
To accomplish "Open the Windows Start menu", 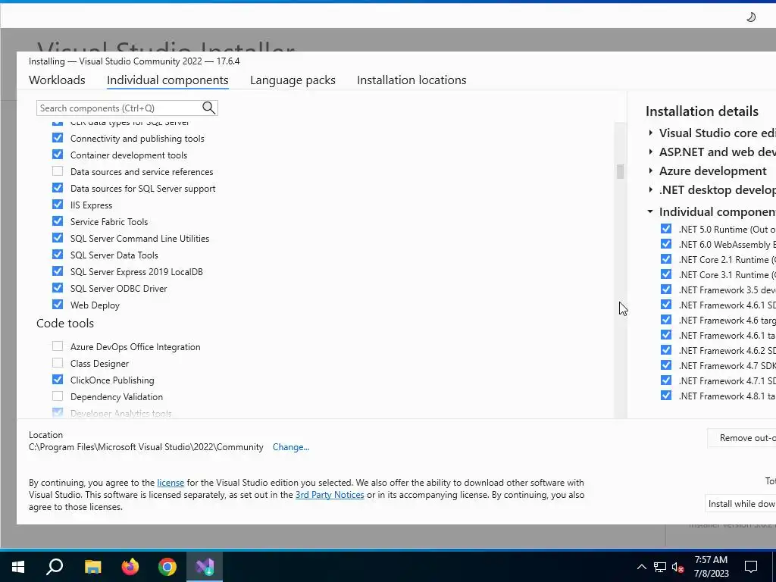I will [18, 566].
